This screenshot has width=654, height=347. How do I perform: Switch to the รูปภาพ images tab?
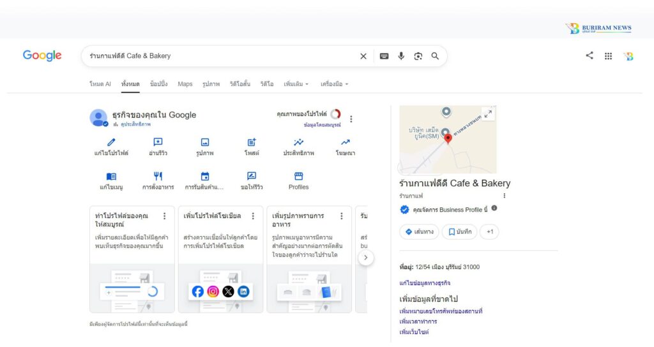[x=211, y=84]
